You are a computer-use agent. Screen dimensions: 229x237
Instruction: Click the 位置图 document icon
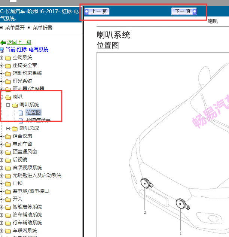pyautogui.click(x=21, y=113)
